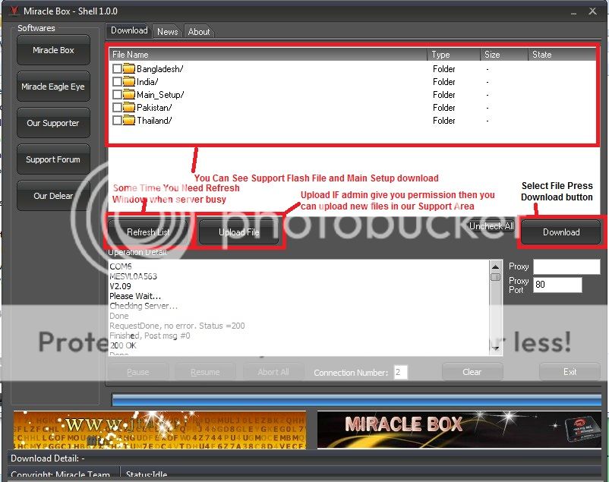Open the Our Delear list
Viewport: 609px width, 482px height.
click(53, 196)
